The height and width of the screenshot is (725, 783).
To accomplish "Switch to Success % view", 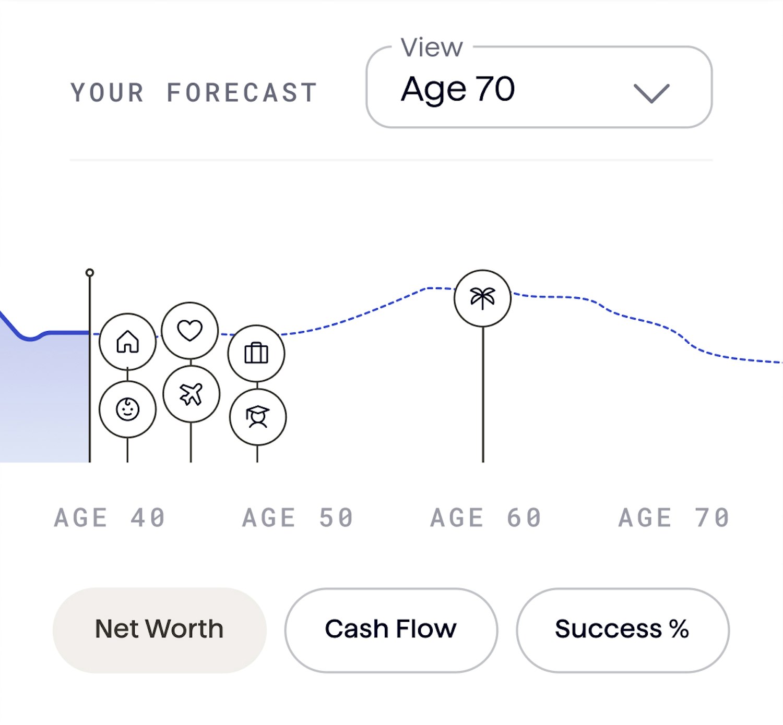I will click(623, 630).
